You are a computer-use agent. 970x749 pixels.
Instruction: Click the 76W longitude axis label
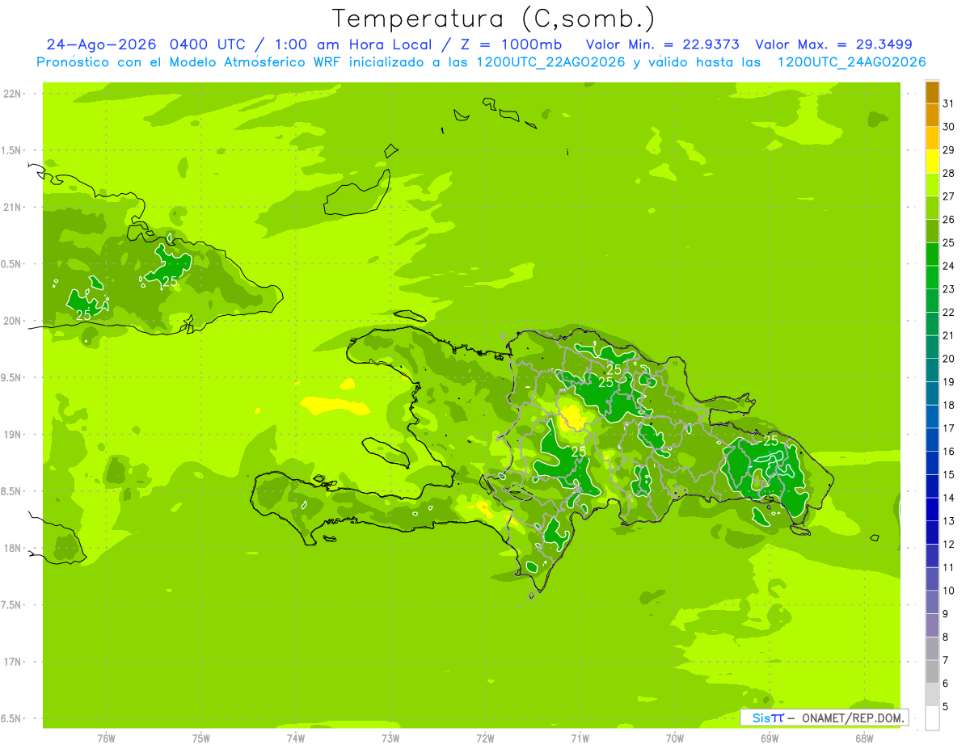[x=106, y=738]
